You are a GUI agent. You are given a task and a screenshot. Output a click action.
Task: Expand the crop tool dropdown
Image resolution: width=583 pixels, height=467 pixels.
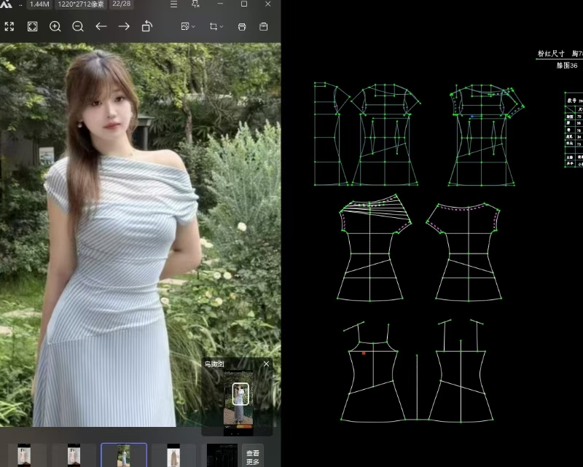click(216, 26)
